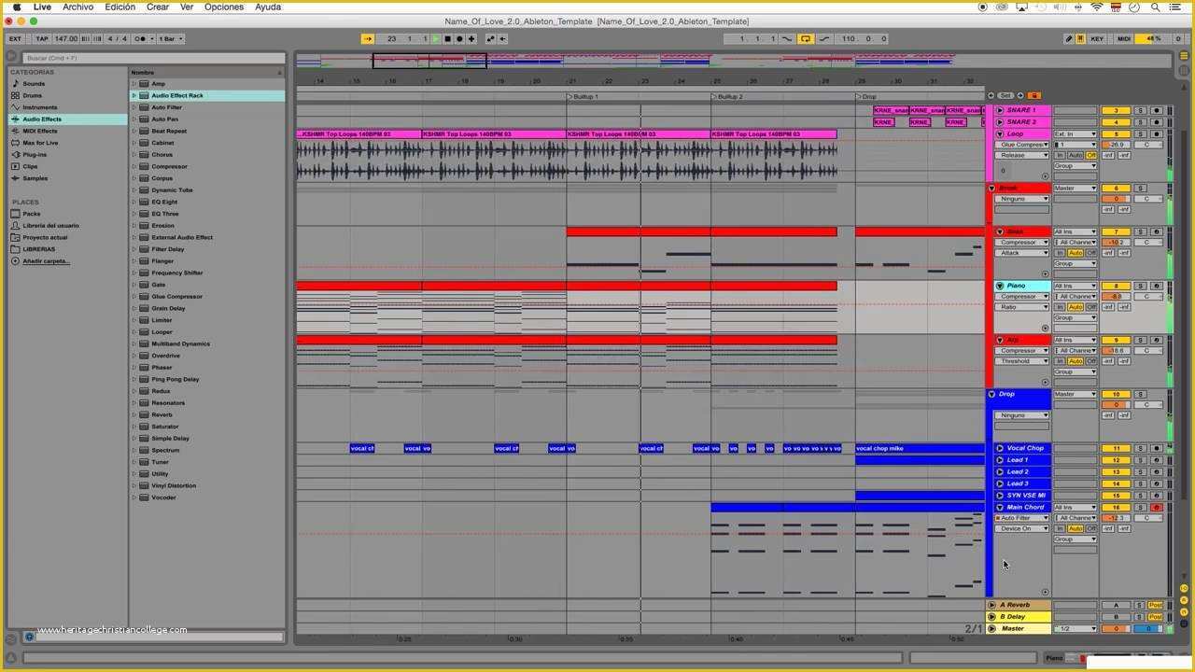Toggle Follow playback arrow button
The width and height of the screenshot is (1195, 672).
coord(368,39)
